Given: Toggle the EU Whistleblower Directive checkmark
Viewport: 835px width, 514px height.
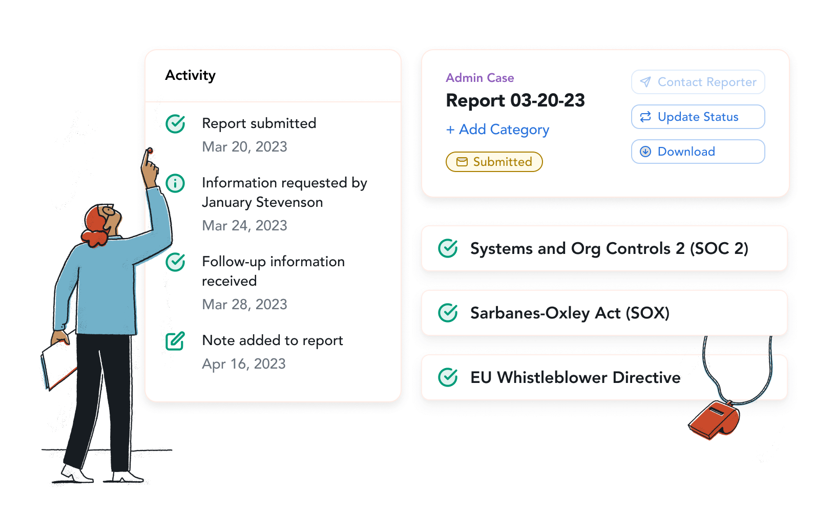Looking at the screenshot, I should [x=448, y=377].
